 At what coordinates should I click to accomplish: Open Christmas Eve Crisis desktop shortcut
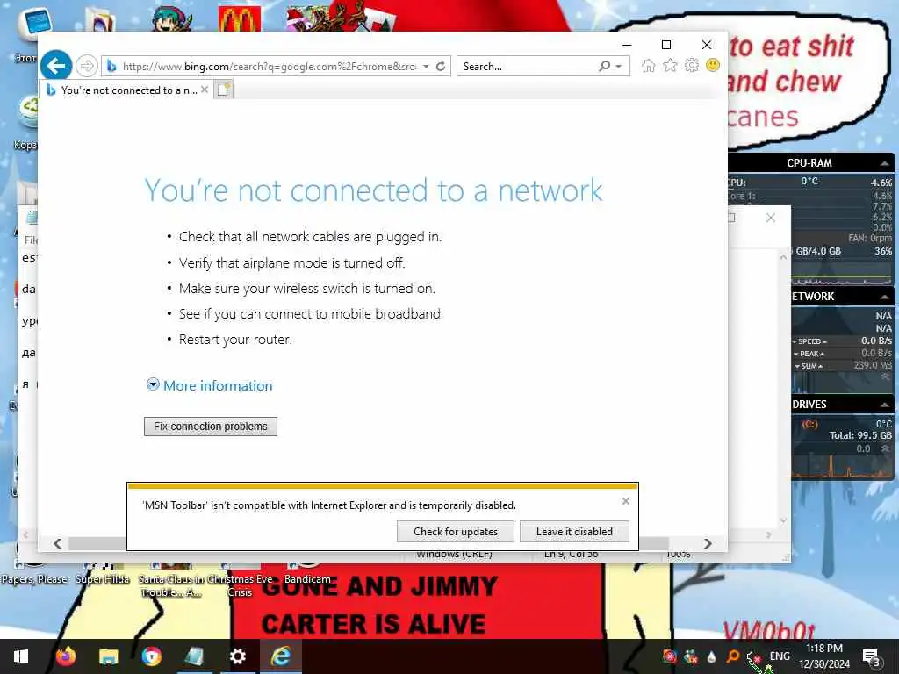tap(240, 580)
